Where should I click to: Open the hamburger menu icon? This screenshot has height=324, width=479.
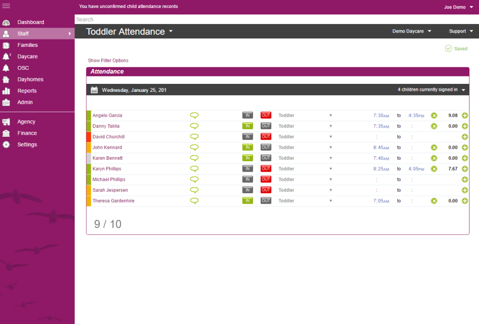[x=6, y=6]
